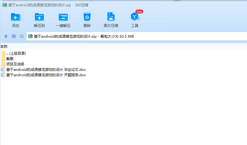This screenshot has height=145, width=247.
Task: Switch to the list view mode icon
Action: tap(21, 36)
